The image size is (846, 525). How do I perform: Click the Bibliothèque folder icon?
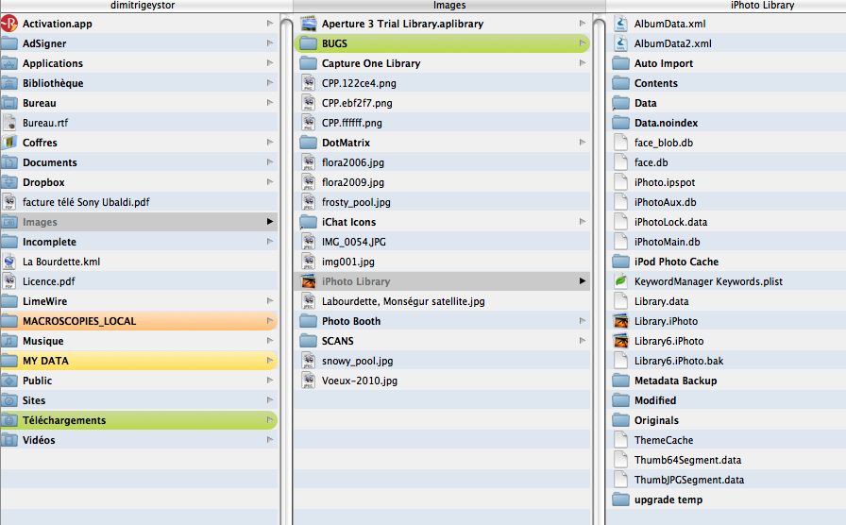9,83
